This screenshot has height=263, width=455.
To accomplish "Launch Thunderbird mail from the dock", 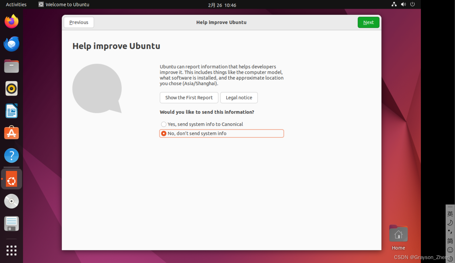I will click(x=11, y=44).
